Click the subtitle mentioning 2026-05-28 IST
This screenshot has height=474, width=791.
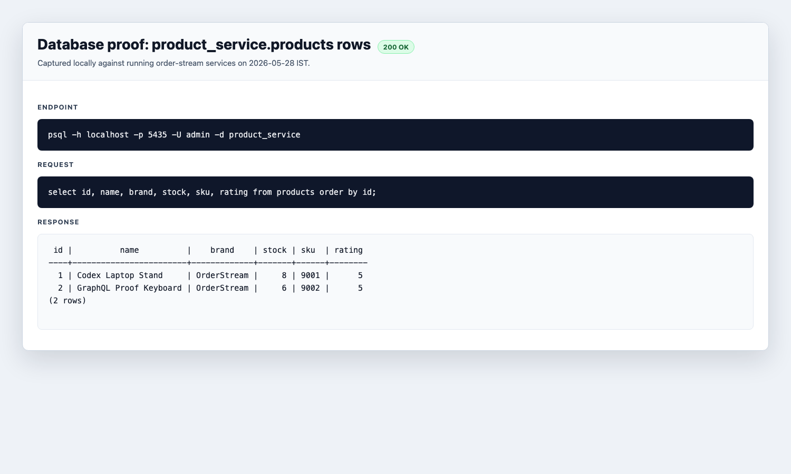(173, 63)
